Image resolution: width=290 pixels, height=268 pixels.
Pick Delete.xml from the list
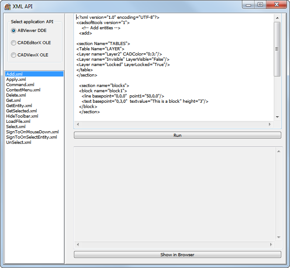pos(34,95)
